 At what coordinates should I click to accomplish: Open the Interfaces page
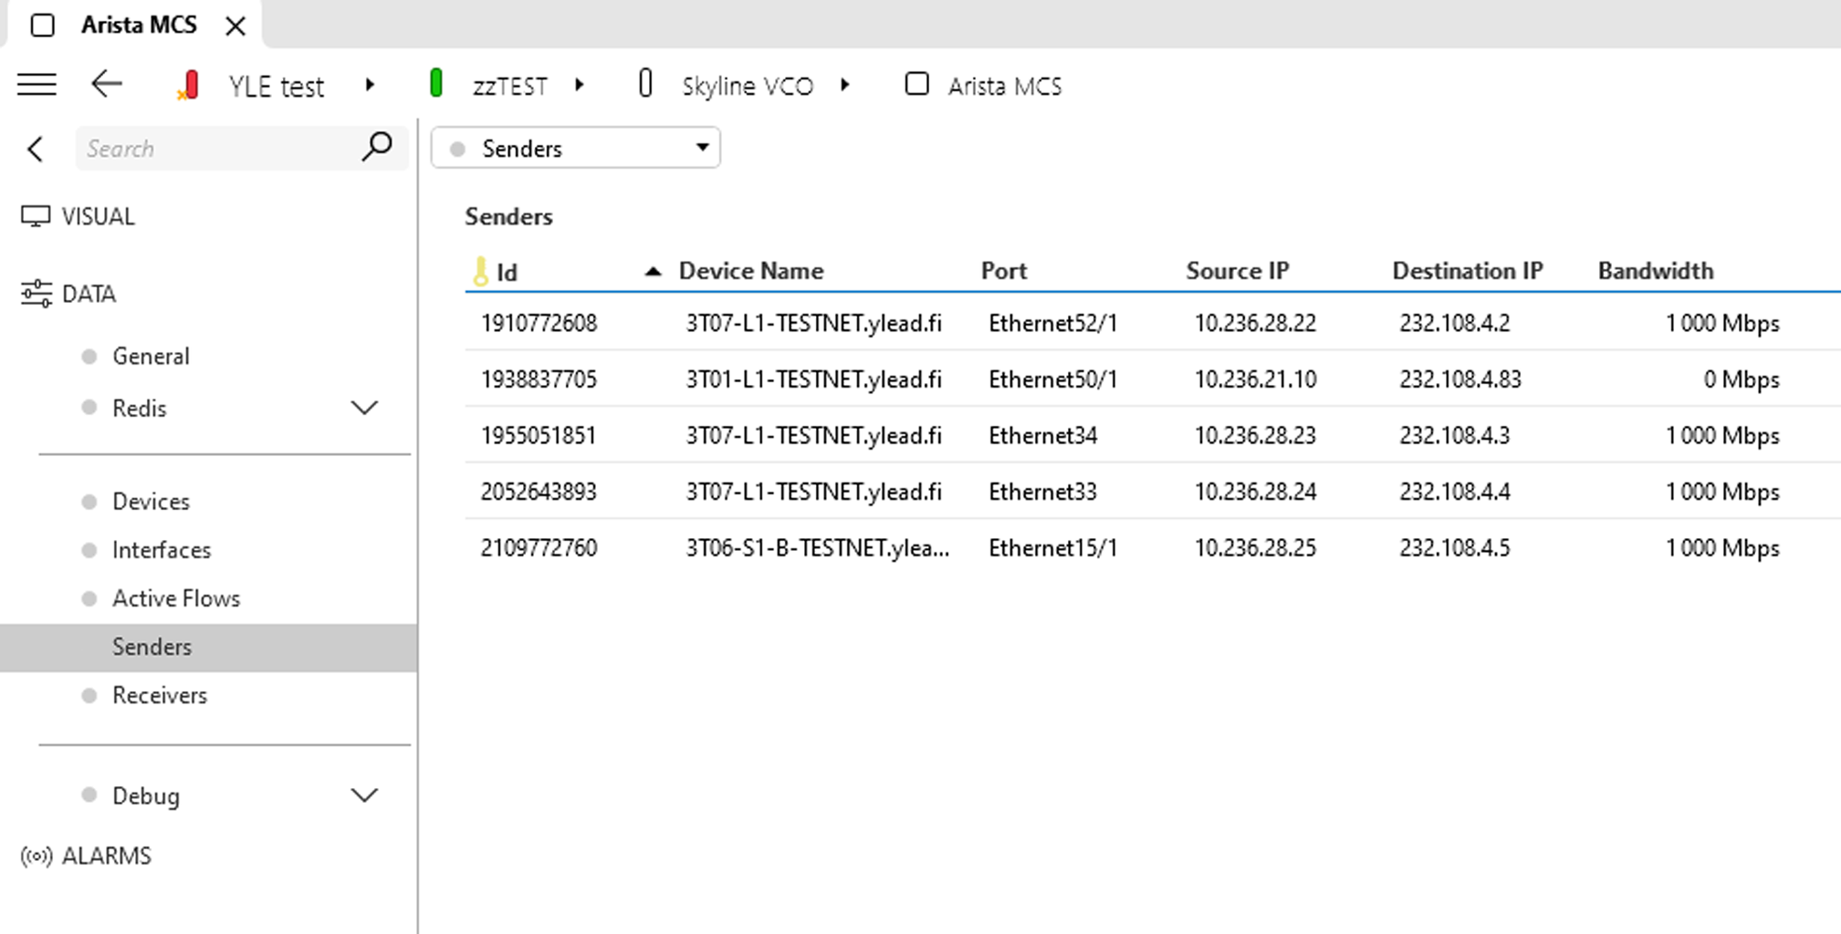coord(162,549)
